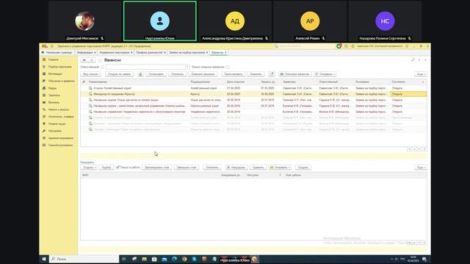Image resolution: width=470 pixels, height=264 pixels.
Task: Open the 1C main menu logo
Action: (44, 46)
